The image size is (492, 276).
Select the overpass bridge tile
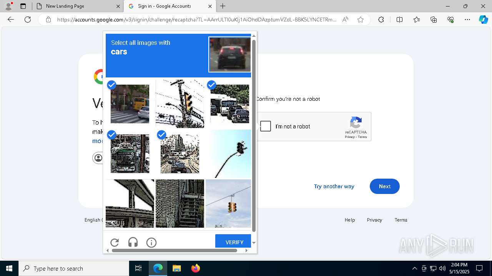[x=130, y=204]
